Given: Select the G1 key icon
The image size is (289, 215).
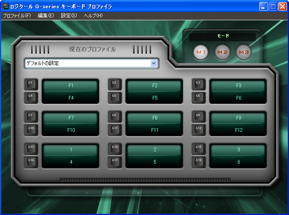Looking at the screenshot, I should point(31,84).
